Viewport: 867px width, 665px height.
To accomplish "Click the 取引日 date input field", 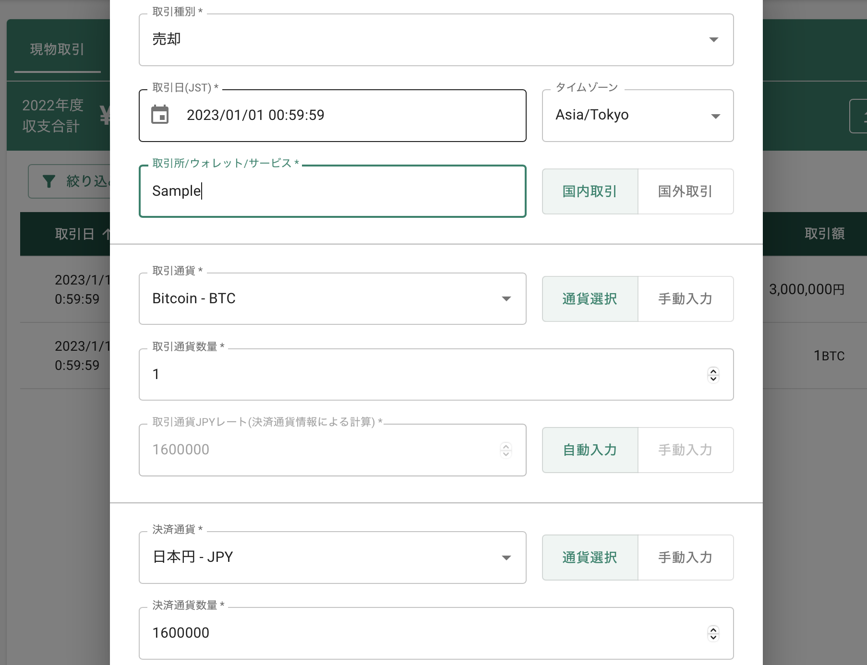I will [332, 116].
